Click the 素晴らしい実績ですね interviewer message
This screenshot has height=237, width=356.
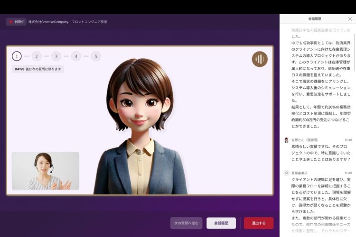click(321, 153)
